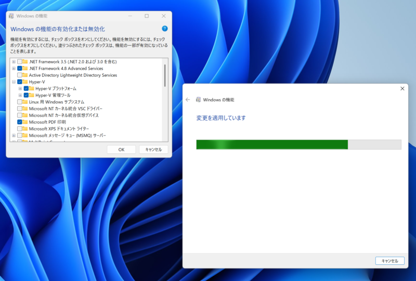Expand the .NET Framework 3.5 tree node
The image size is (416, 281).
pyautogui.click(x=14, y=62)
